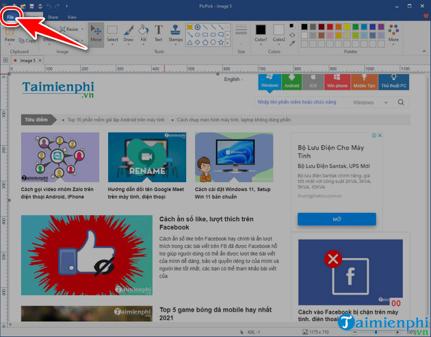Pick the yellow palette swatch

point(347,27)
